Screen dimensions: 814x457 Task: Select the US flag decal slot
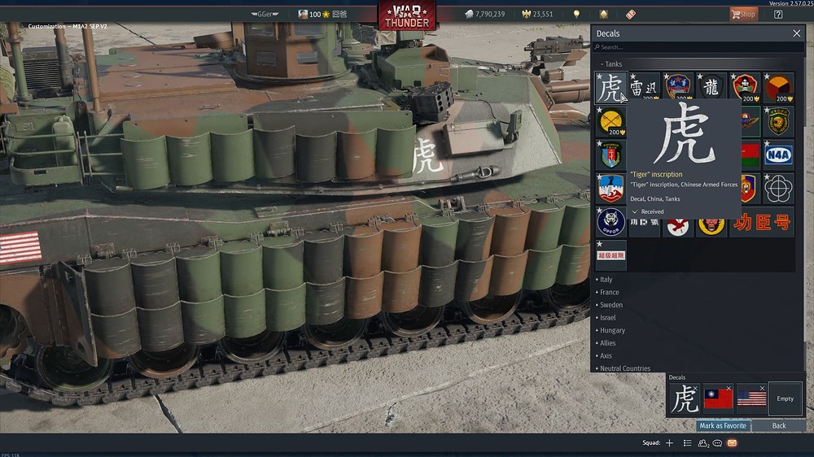pos(751,399)
